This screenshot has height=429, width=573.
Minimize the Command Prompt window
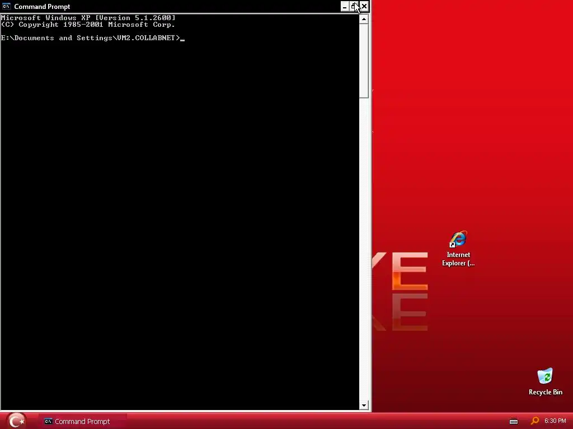(345, 7)
